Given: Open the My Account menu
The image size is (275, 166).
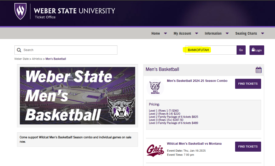Looking at the screenshot, I should click(182, 33).
